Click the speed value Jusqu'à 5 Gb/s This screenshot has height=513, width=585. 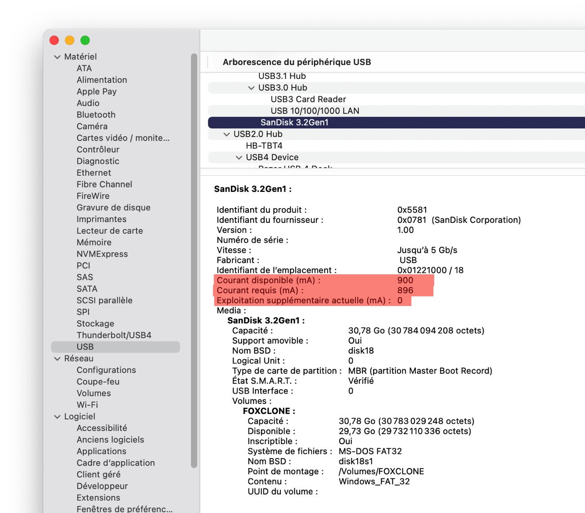tap(427, 250)
